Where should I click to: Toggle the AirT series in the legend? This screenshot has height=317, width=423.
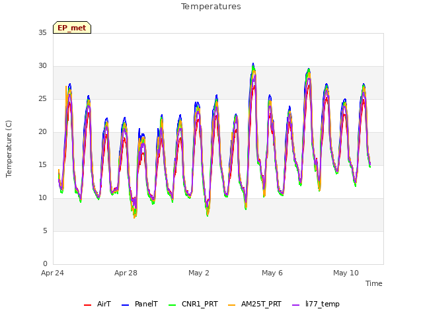click(97, 304)
